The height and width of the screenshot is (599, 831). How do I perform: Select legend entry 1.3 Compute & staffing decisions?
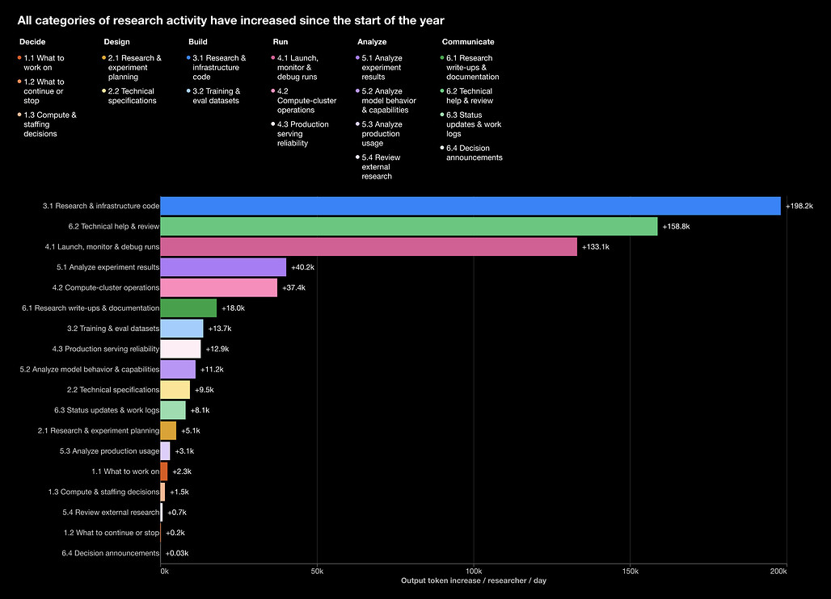tap(47, 124)
